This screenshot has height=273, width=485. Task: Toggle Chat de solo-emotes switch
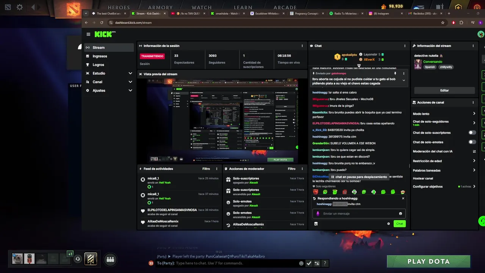(472, 142)
